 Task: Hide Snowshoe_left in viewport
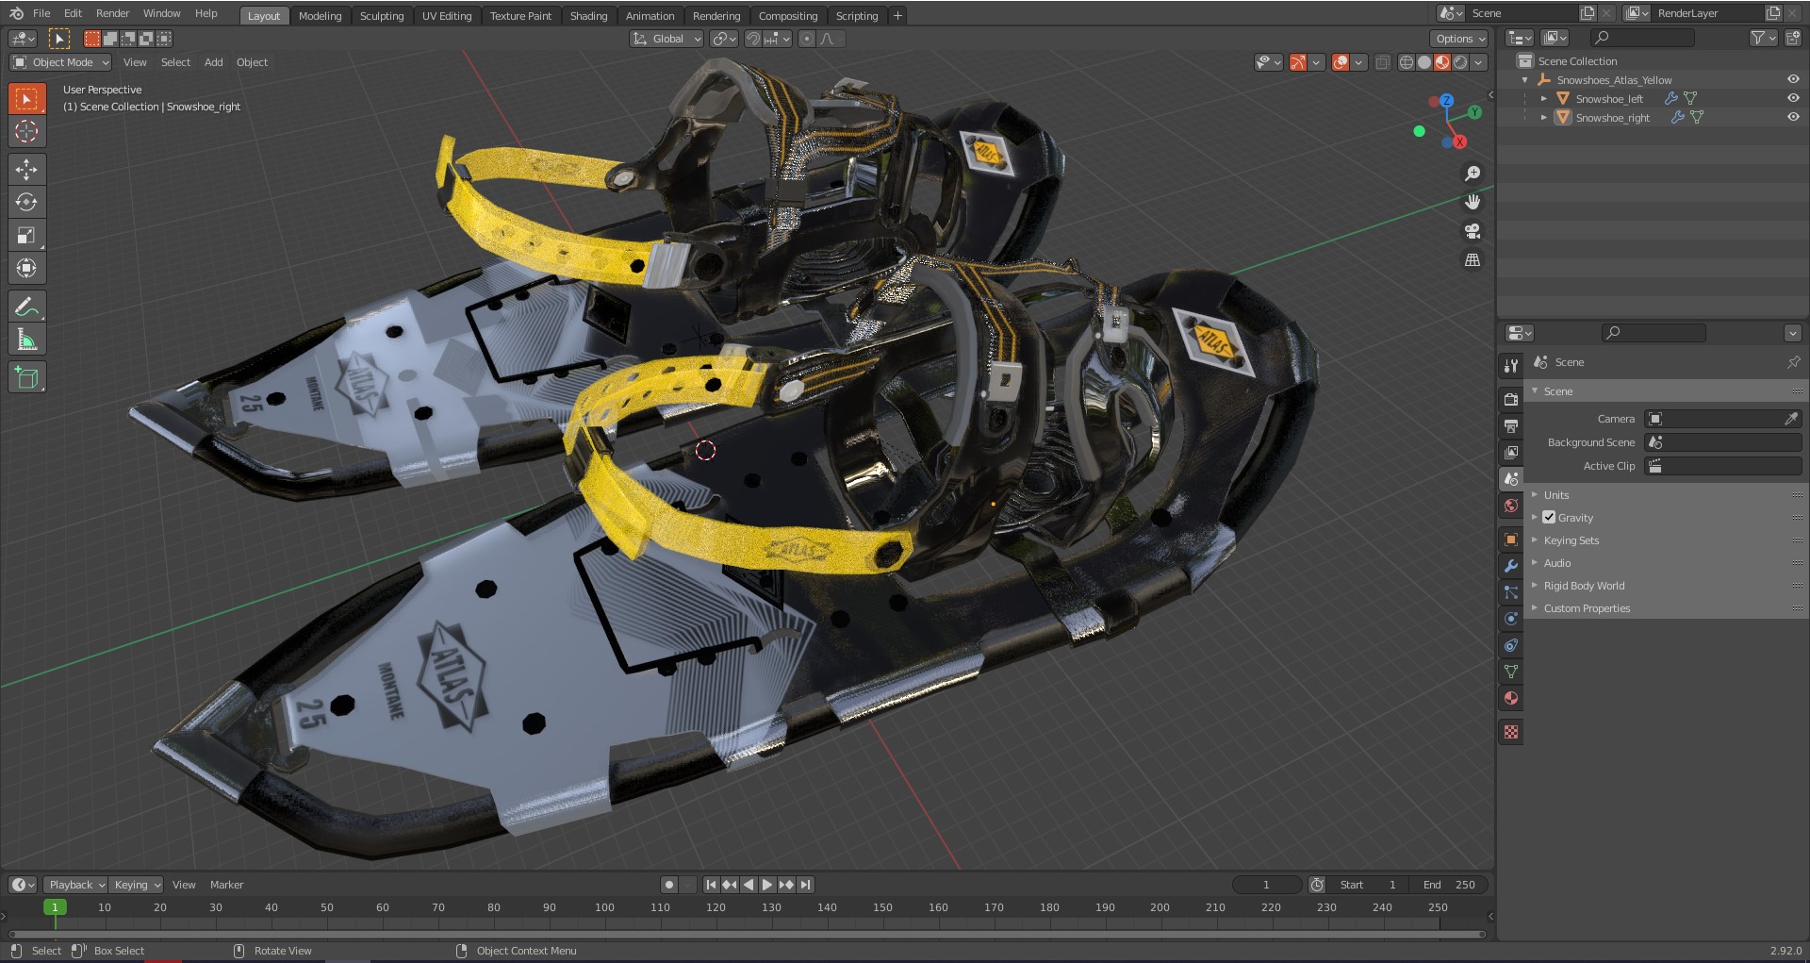[x=1793, y=98]
